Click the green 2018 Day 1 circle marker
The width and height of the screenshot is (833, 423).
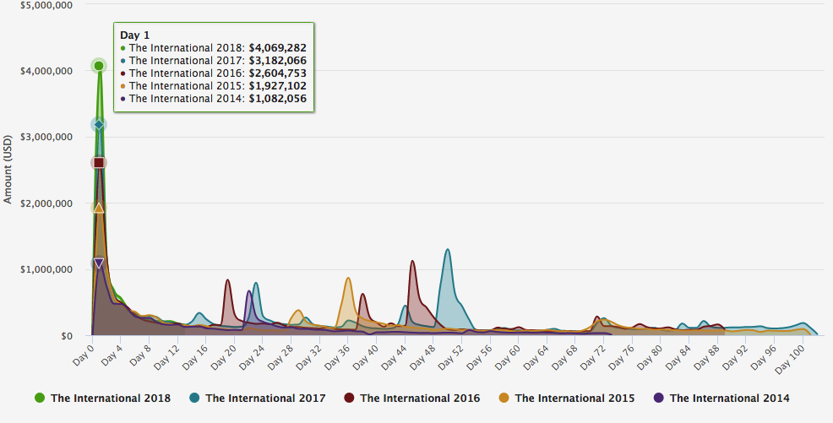tap(99, 66)
